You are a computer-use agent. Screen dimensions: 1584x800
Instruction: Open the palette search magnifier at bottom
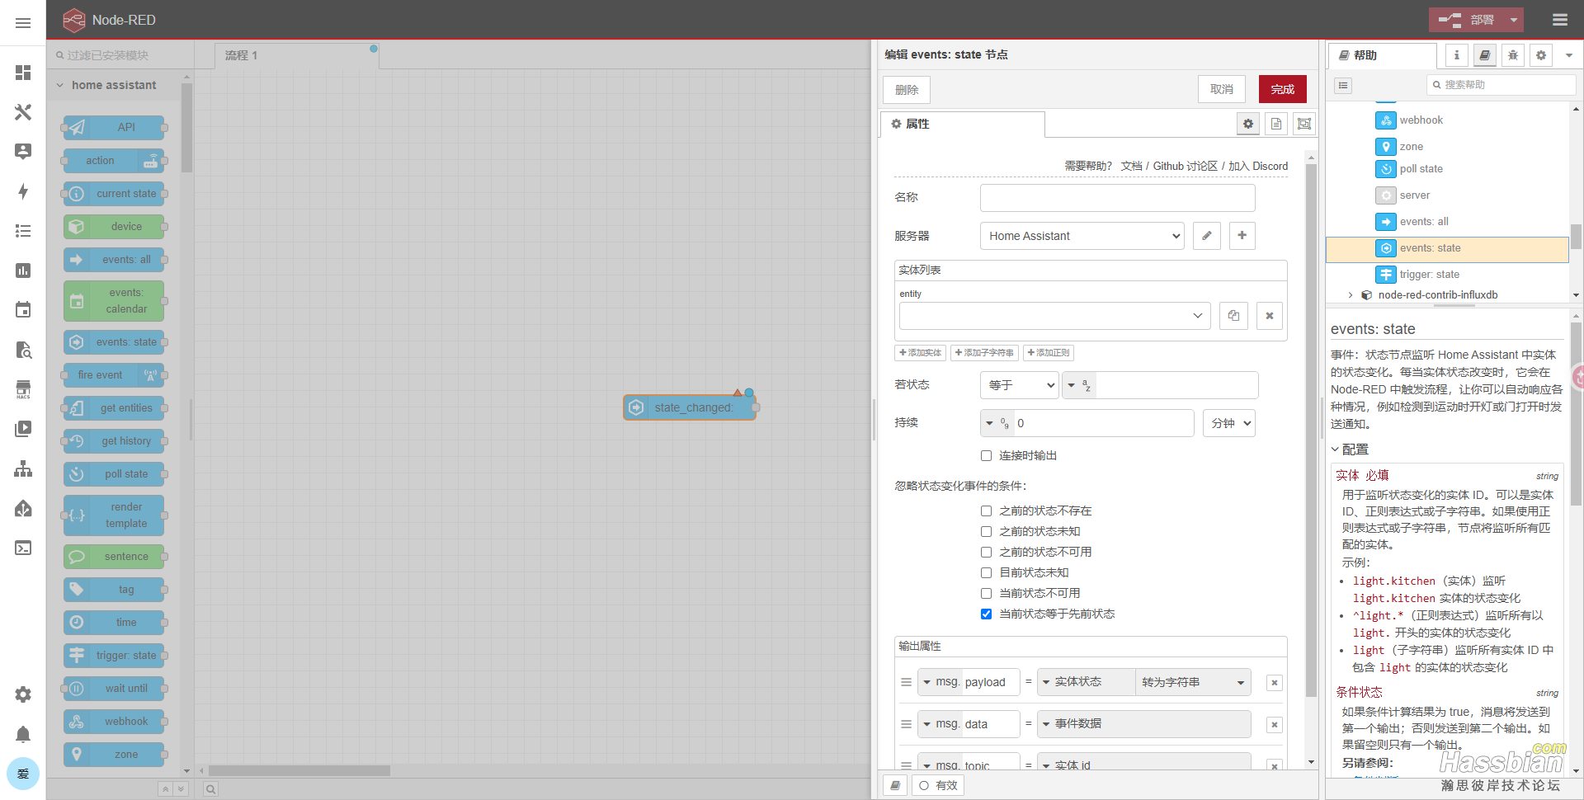[x=211, y=789]
